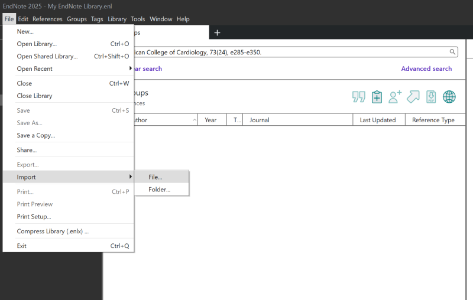Click the Insert Citation quote icon
The height and width of the screenshot is (300, 473).
tap(359, 97)
